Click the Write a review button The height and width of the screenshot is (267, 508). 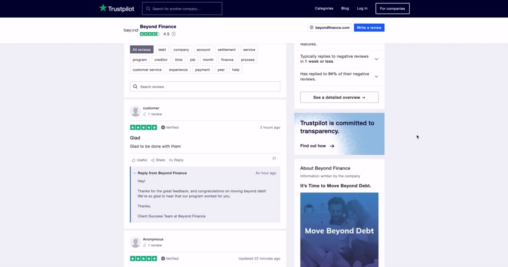pyautogui.click(x=369, y=28)
